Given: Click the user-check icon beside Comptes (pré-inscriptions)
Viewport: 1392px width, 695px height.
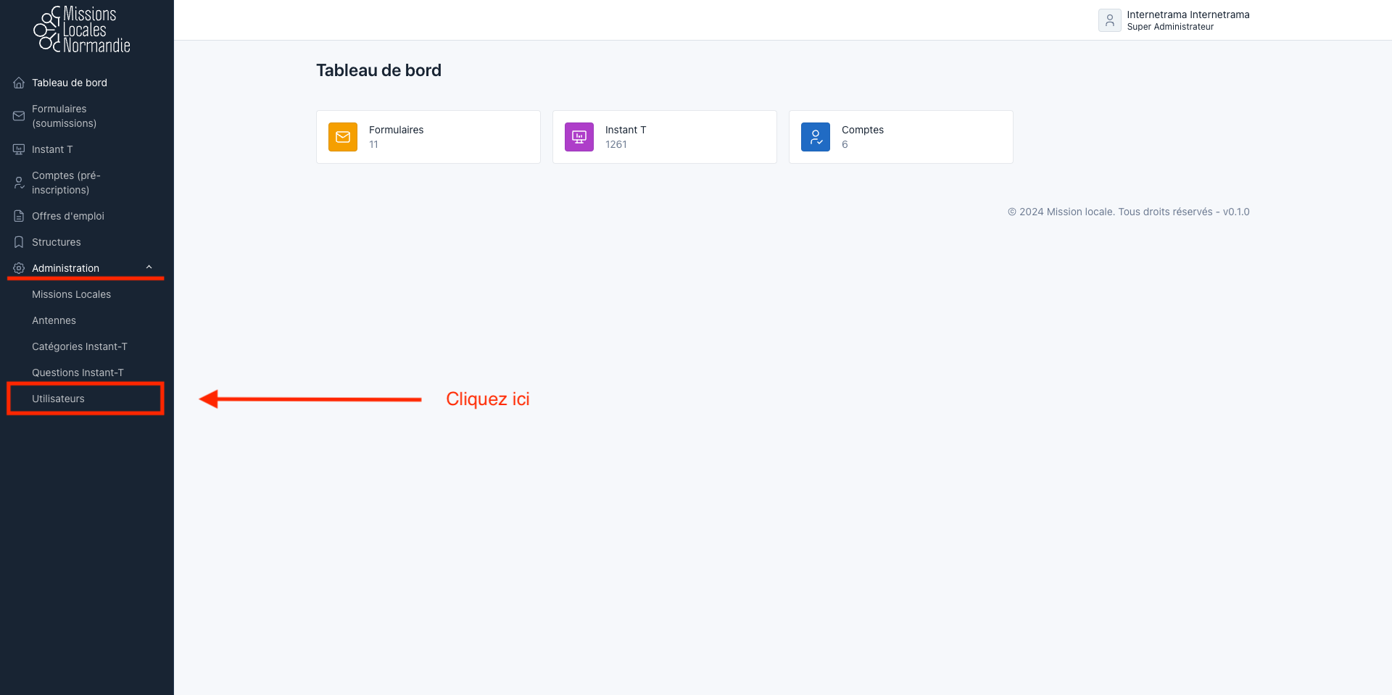Looking at the screenshot, I should click(x=19, y=183).
